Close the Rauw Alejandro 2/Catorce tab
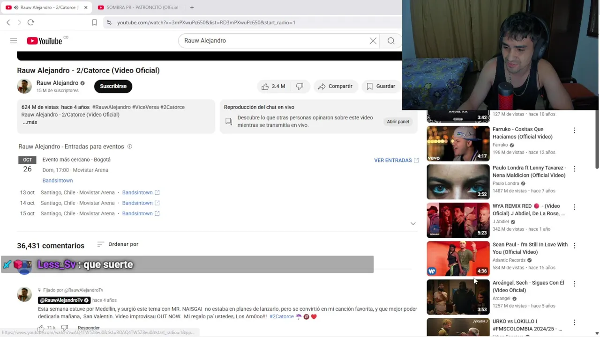The width and height of the screenshot is (600, 337). pyautogui.click(x=86, y=7)
